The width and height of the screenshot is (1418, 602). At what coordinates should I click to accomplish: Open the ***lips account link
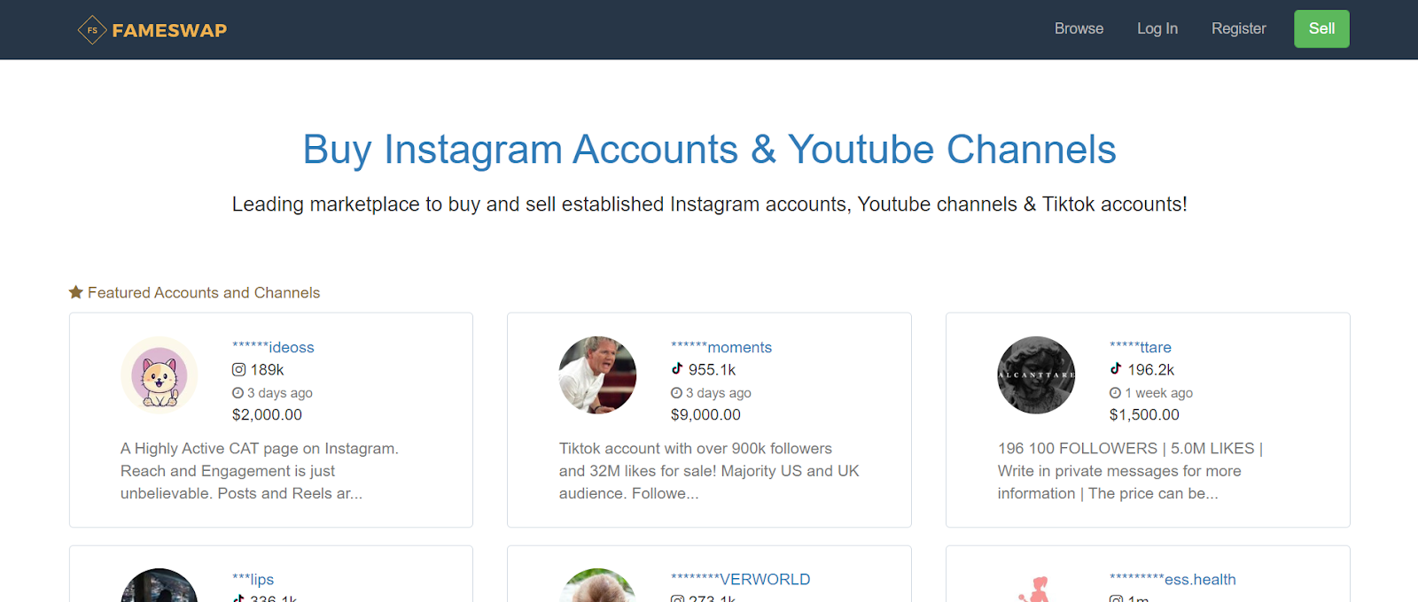[x=253, y=579]
